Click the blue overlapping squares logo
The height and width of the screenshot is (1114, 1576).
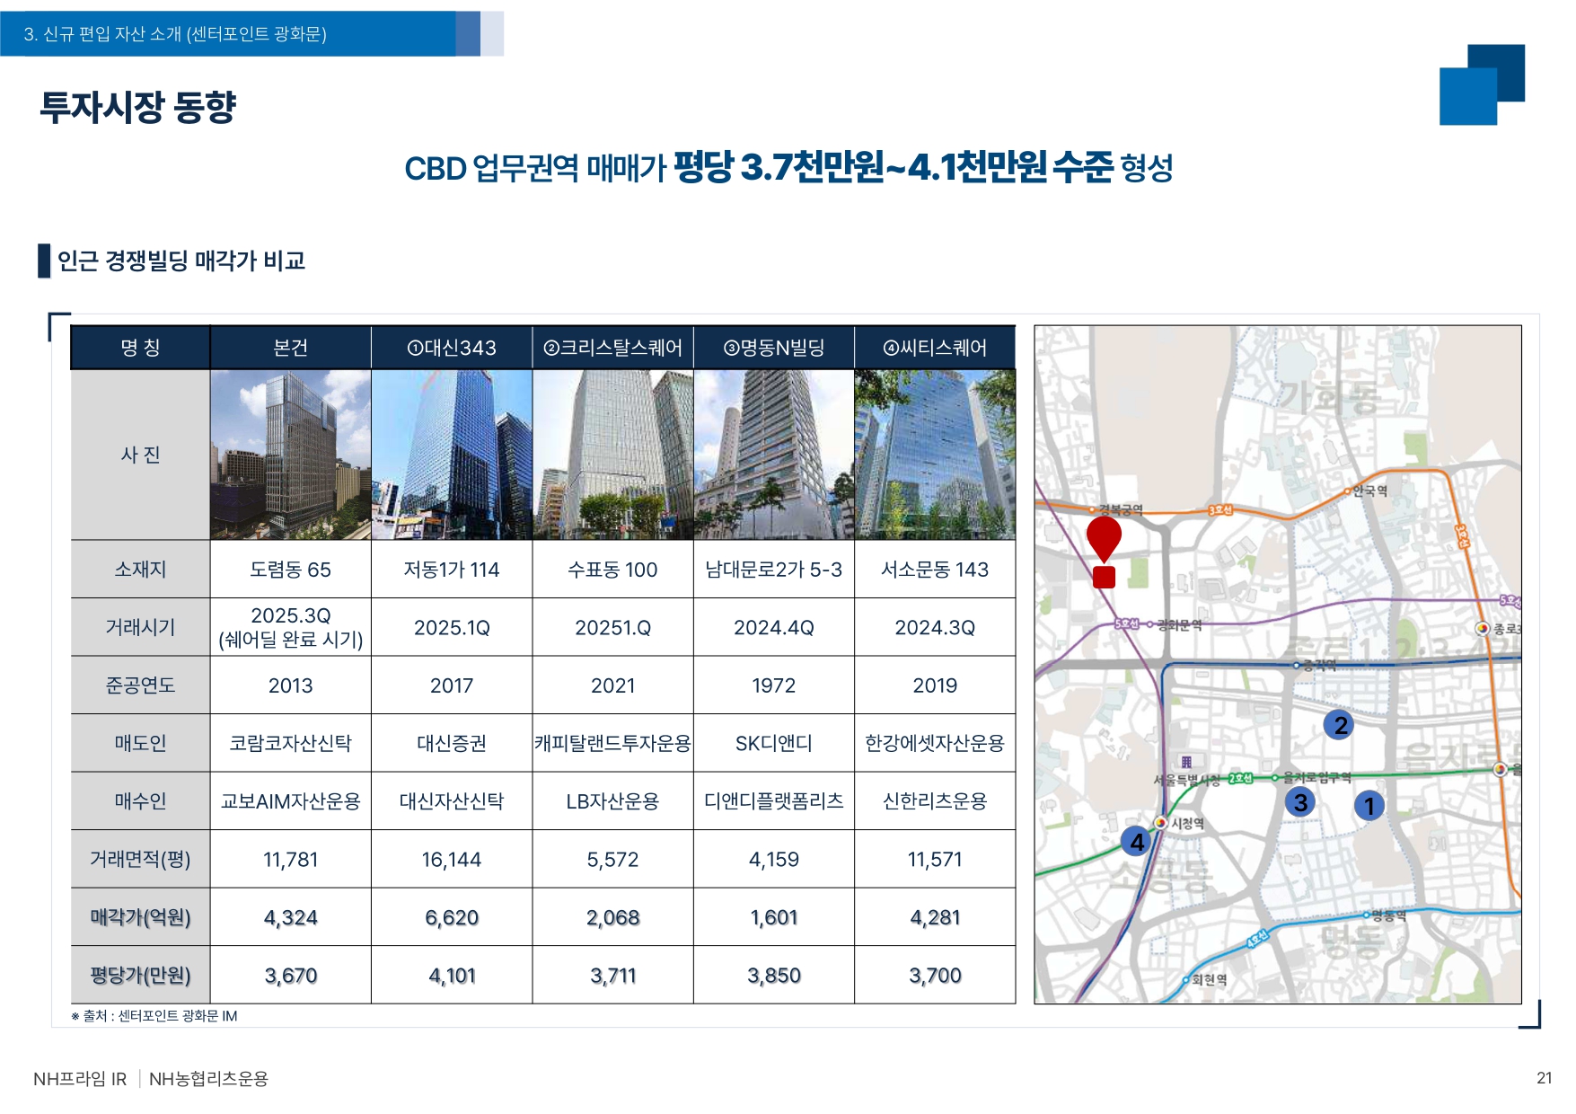coord(1482,84)
